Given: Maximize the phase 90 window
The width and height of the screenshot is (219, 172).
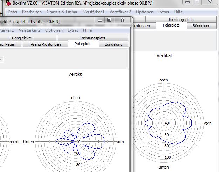Looking at the screenshot, I should click(197, 2).
